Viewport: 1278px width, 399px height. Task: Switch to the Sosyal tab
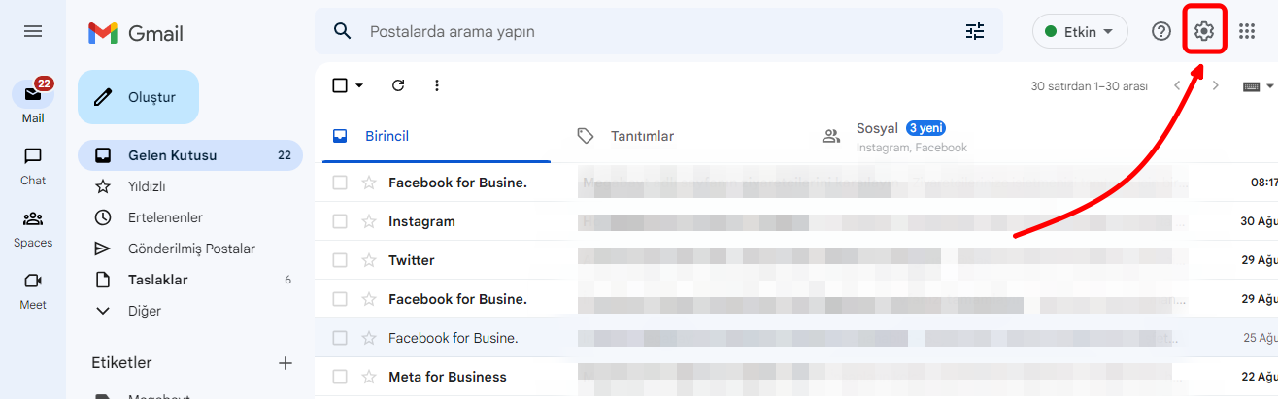pos(877,136)
